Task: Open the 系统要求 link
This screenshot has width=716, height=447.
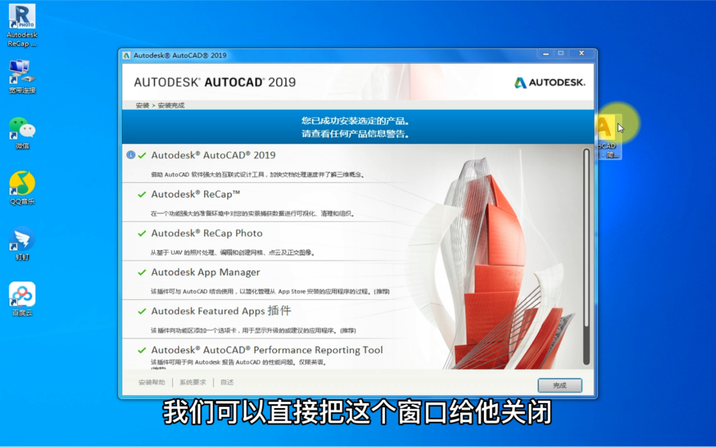Action: pyautogui.click(x=193, y=382)
